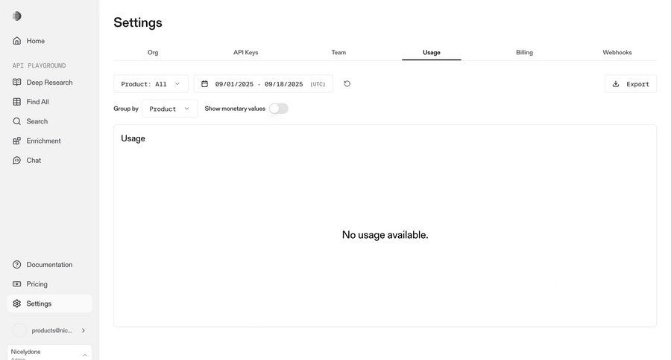
Task: Open the Webhooks tab
Action: 617,53
